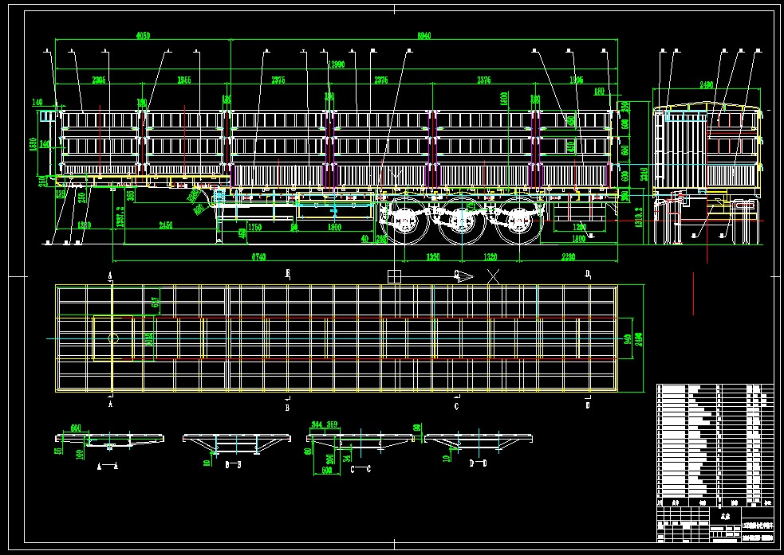Click the 1200 dimension under rear box

tap(579, 228)
